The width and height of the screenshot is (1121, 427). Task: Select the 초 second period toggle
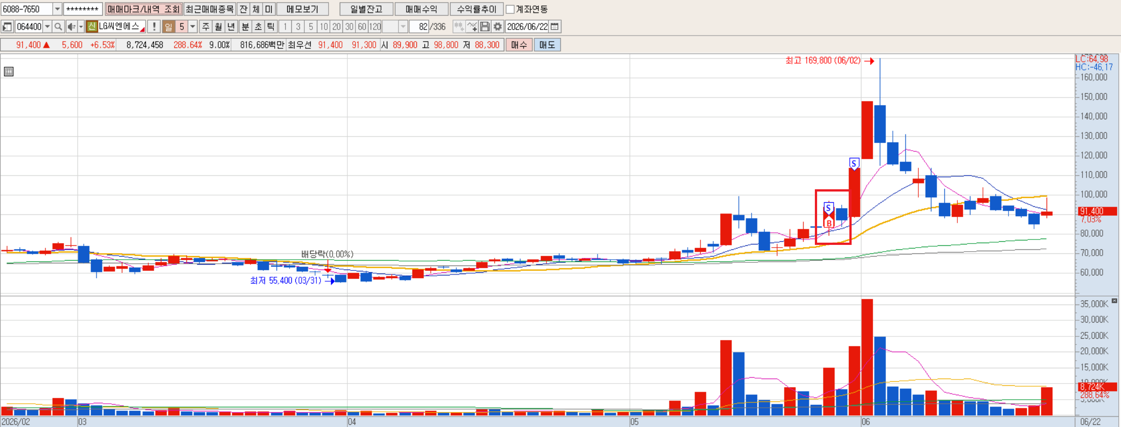[x=258, y=27]
